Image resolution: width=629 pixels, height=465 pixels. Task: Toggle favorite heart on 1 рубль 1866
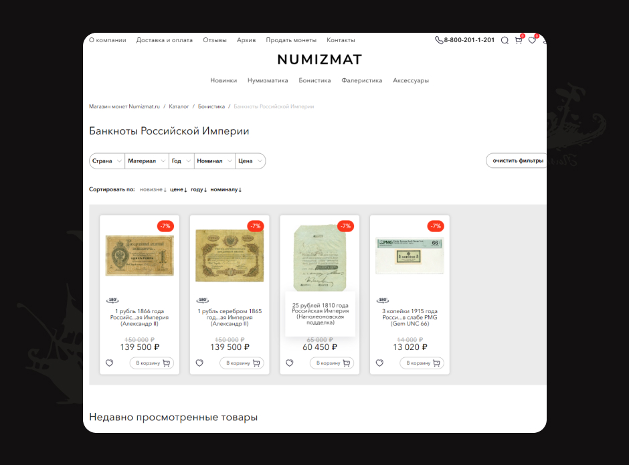[110, 363]
